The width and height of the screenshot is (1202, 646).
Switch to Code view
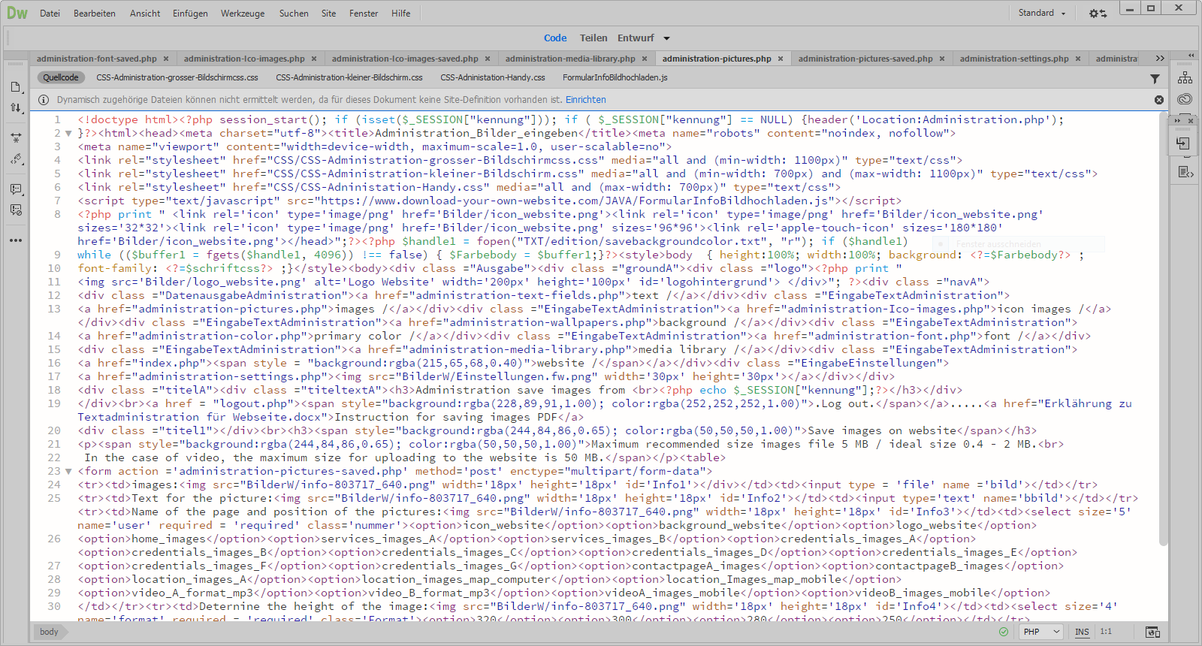(555, 38)
